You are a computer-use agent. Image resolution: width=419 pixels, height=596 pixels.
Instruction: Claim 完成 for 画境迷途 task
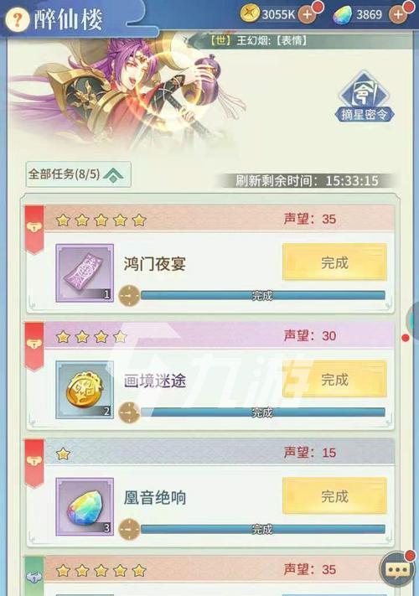pos(334,380)
